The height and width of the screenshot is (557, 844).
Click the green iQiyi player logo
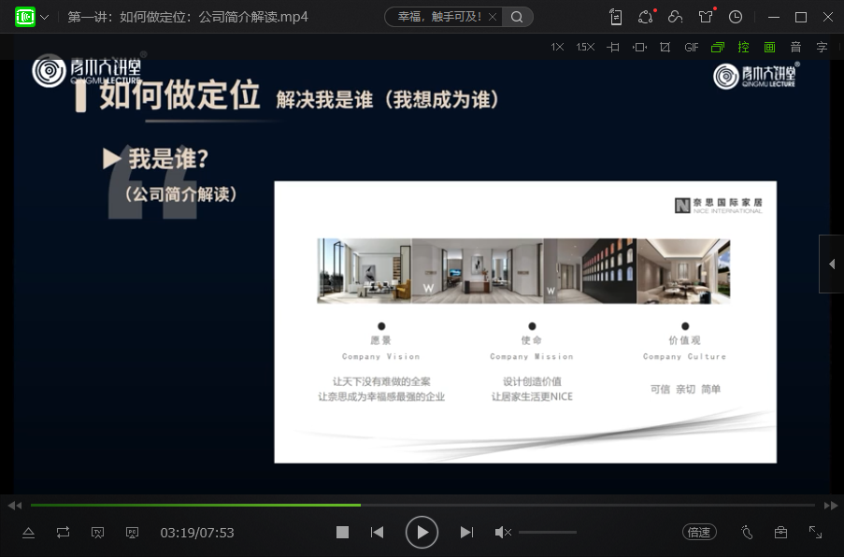point(24,17)
